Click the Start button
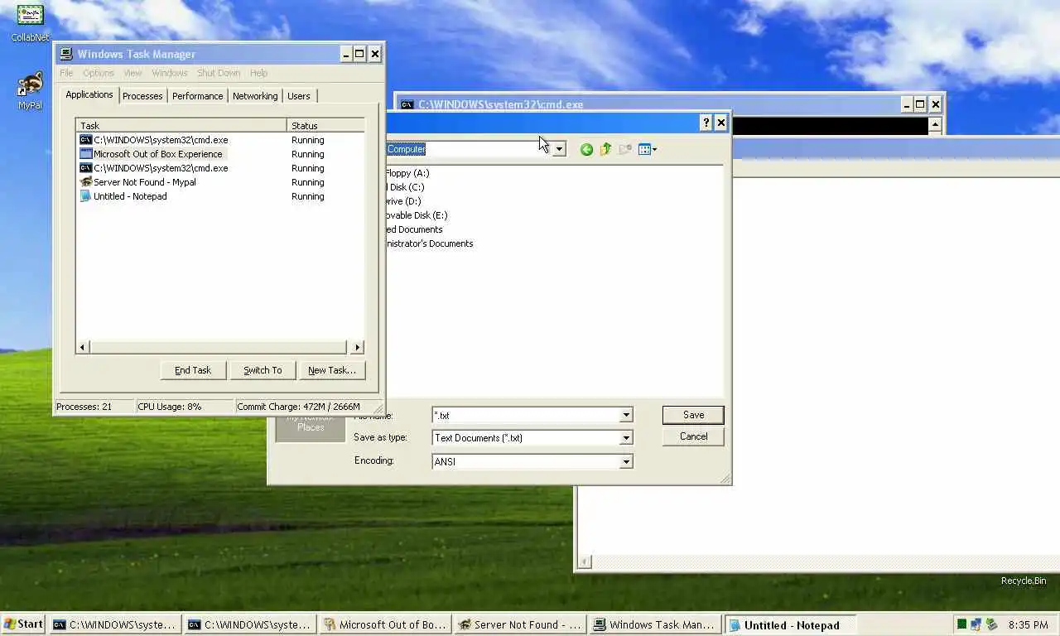The width and height of the screenshot is (1060, 636). pyautogui.click(x=23, y=624)
